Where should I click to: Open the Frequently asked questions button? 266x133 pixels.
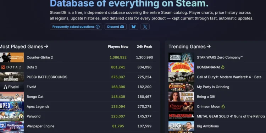[76, 27]
